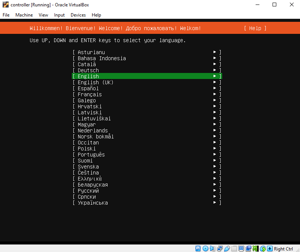Image resolution: width=300 pixels, height=252 pixels.
Task: Click the Help button in installer header
Action: (255, 28)
